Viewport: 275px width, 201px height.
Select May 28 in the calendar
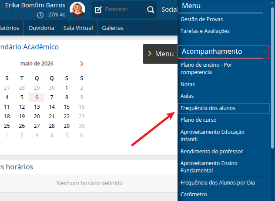point(52,126)
